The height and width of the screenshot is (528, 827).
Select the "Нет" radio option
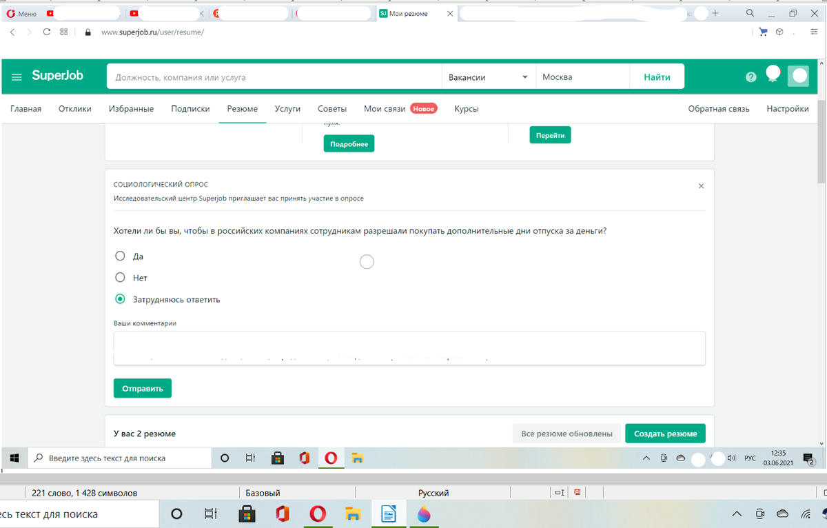click(120, 277)
